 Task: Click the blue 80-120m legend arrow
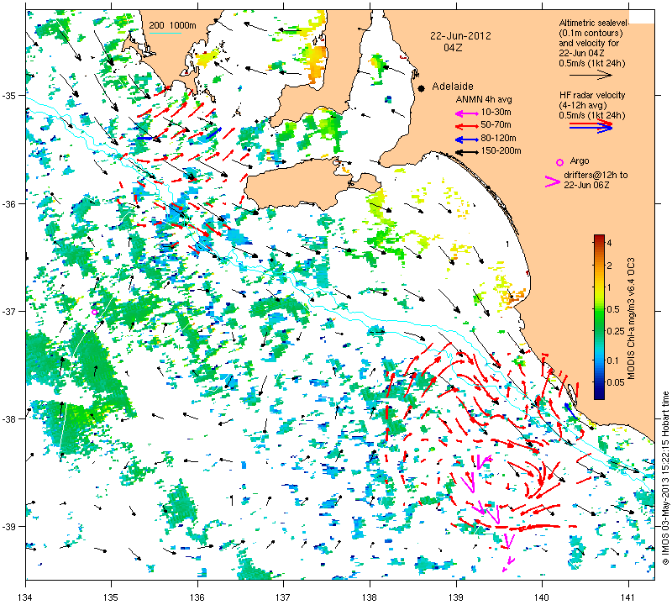point(466,139)
